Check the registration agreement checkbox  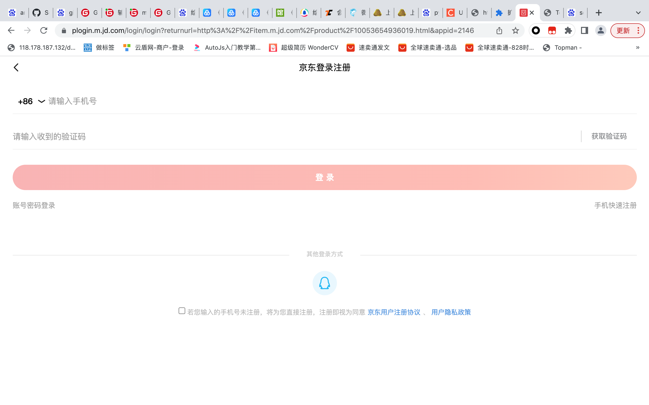pyautogui.click(x=182, y=311)
